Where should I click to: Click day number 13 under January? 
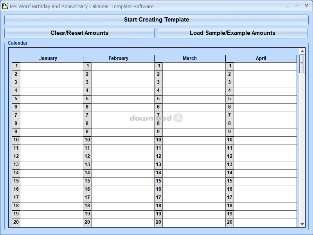[x=16, y=165]
